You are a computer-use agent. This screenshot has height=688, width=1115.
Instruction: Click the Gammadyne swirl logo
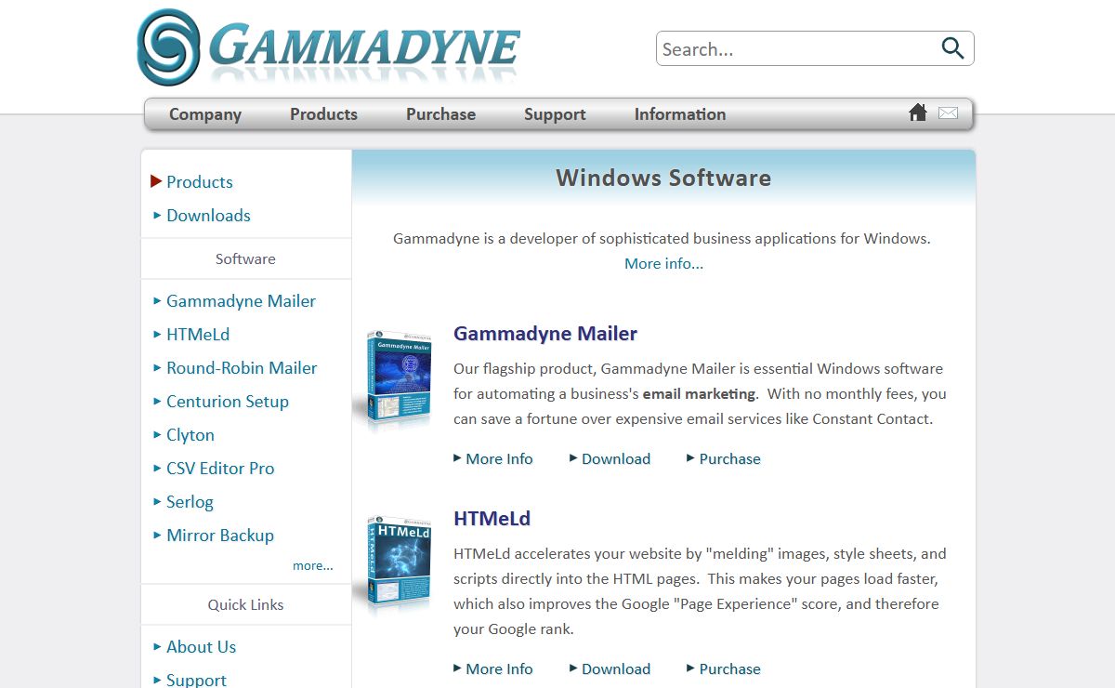[x=168, y=47]
